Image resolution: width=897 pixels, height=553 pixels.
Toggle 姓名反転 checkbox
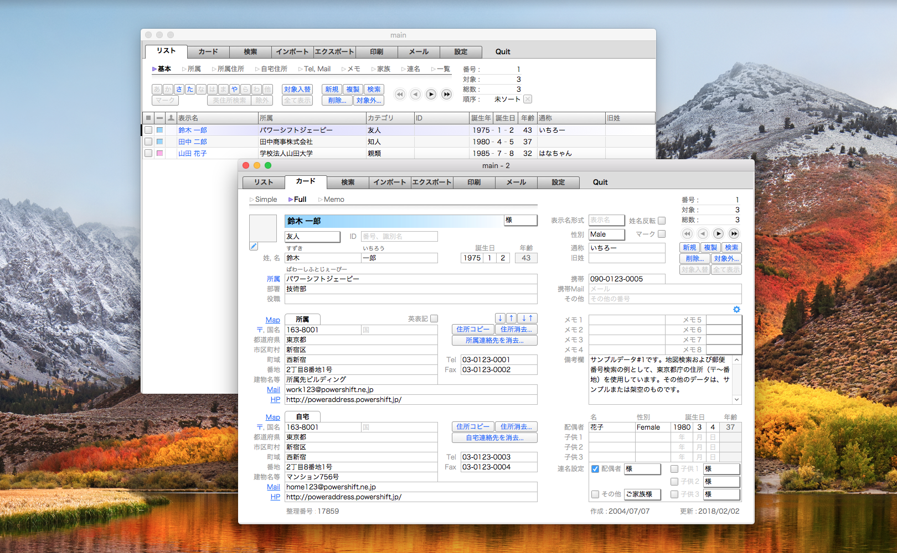(x=662, y=221)
